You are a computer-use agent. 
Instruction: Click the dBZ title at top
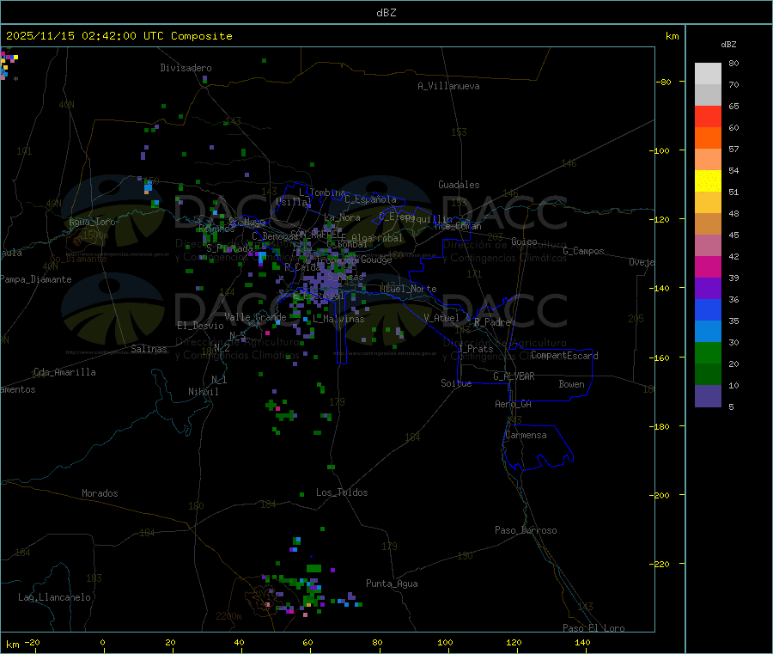pyautogui.click(x=386, y=13)
